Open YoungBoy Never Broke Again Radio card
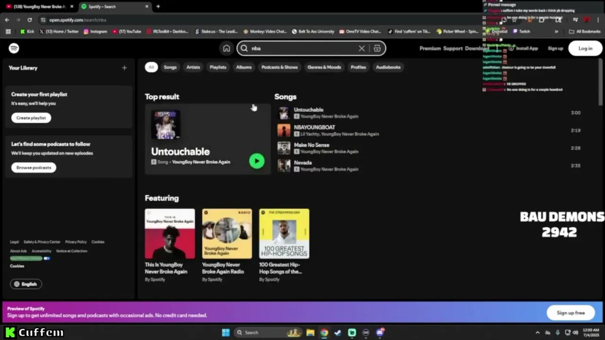The width and height of the screenshot is (605, 340). [x=227, y=246]
